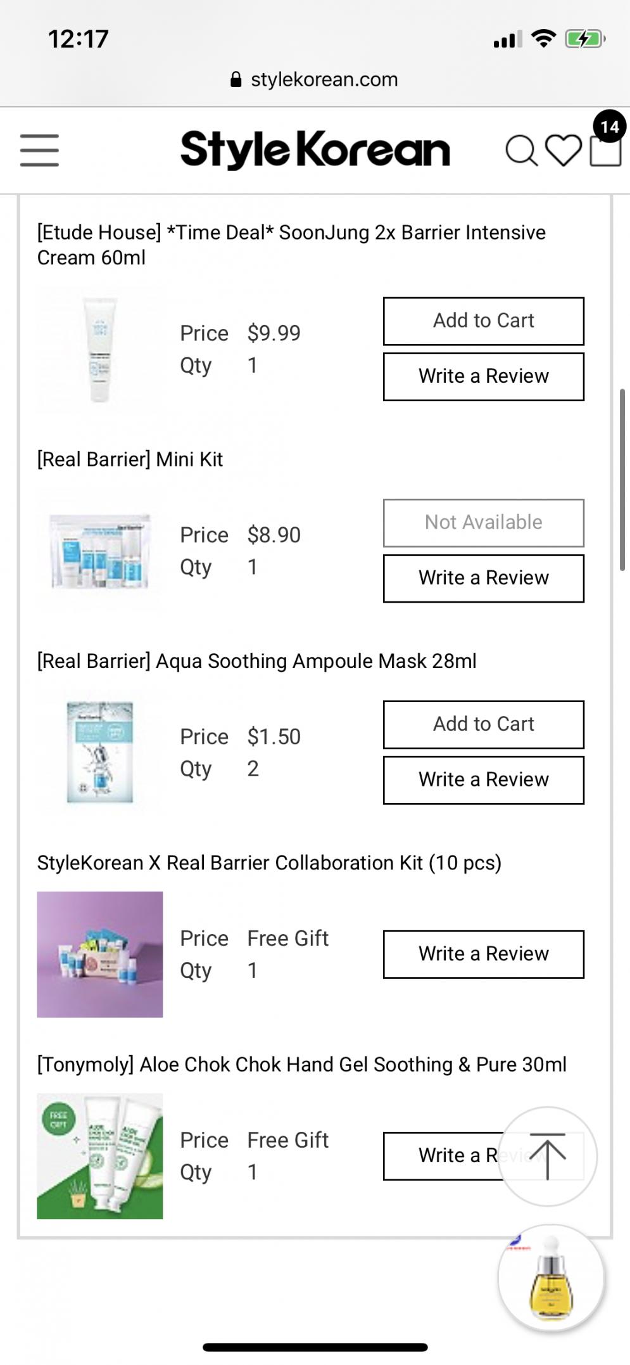This screenshot has width=630, height=1365.
Task: Open Aloe Chok Chok Hand Gel title link
Action: pos(301,1065)
